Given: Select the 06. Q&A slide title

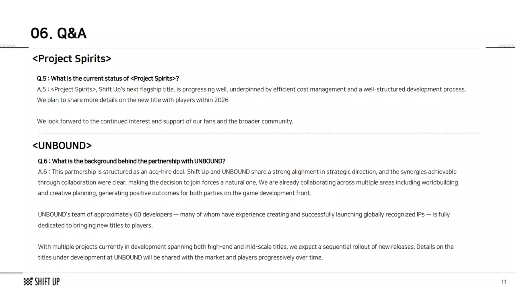Looking at the screenshot, I should [59, 33].
